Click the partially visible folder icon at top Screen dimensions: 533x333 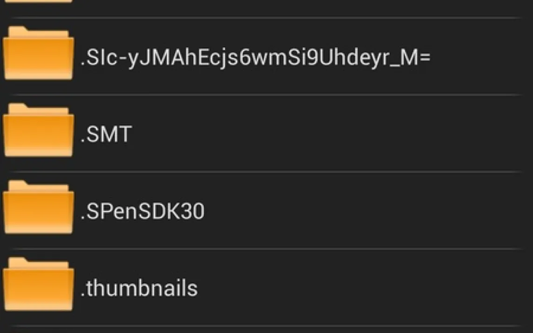pos(39,1)
